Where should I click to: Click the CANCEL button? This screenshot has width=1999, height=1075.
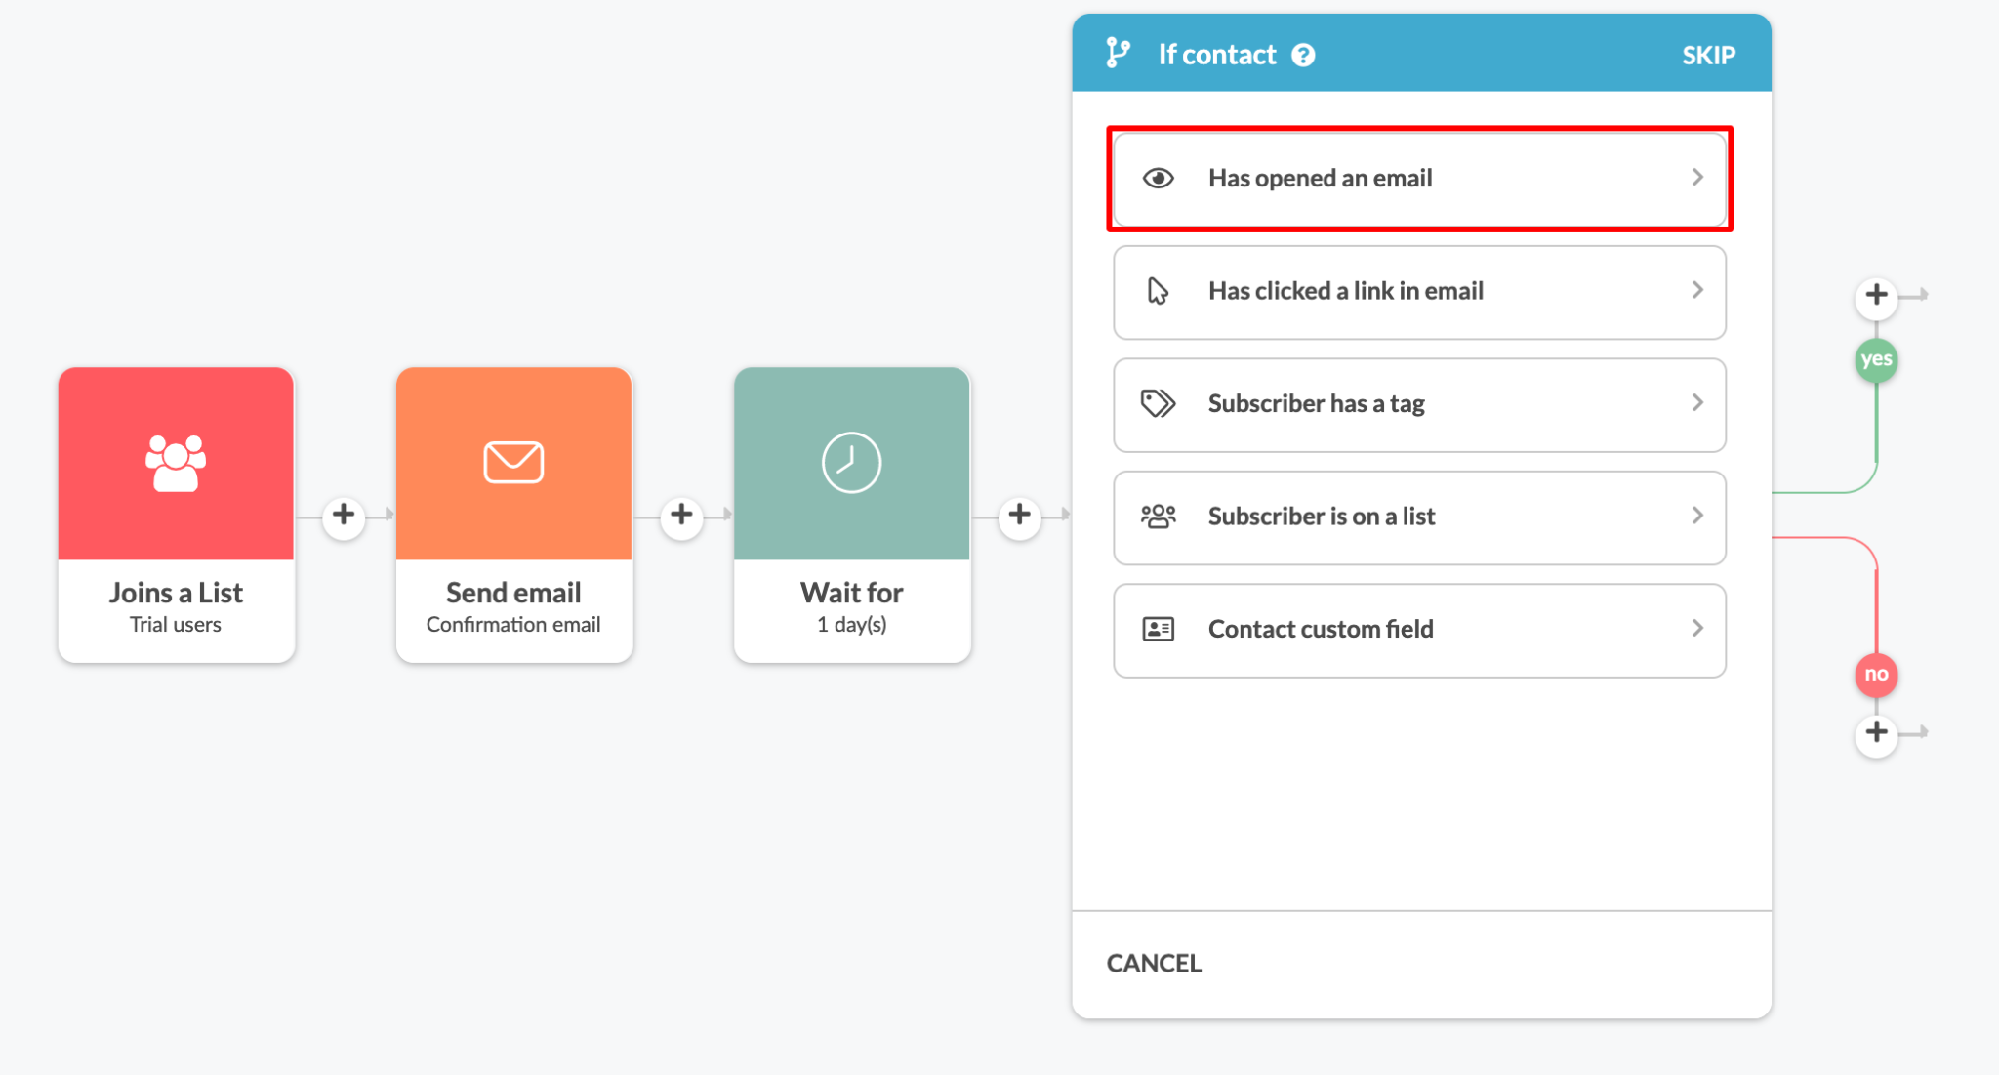click(1154, 963)
